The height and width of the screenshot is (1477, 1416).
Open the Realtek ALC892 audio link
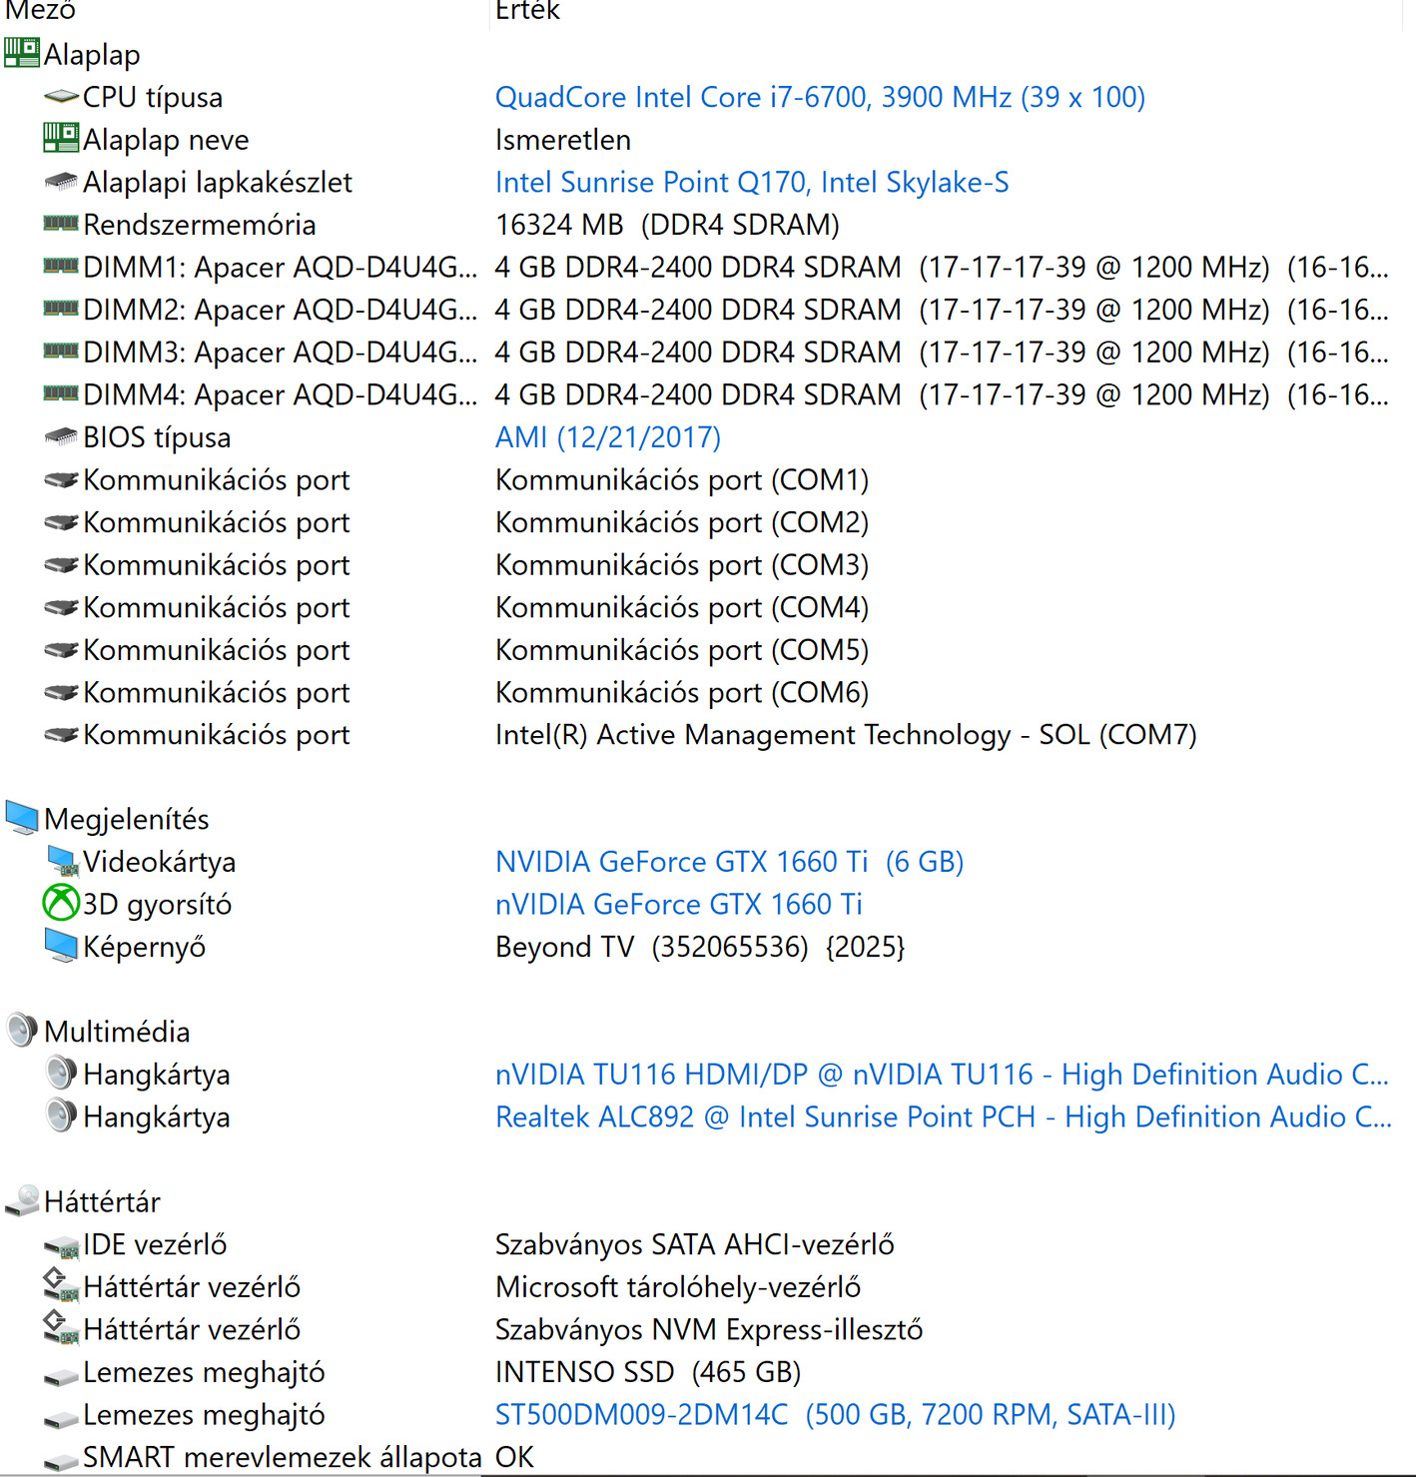(944, 1116)
